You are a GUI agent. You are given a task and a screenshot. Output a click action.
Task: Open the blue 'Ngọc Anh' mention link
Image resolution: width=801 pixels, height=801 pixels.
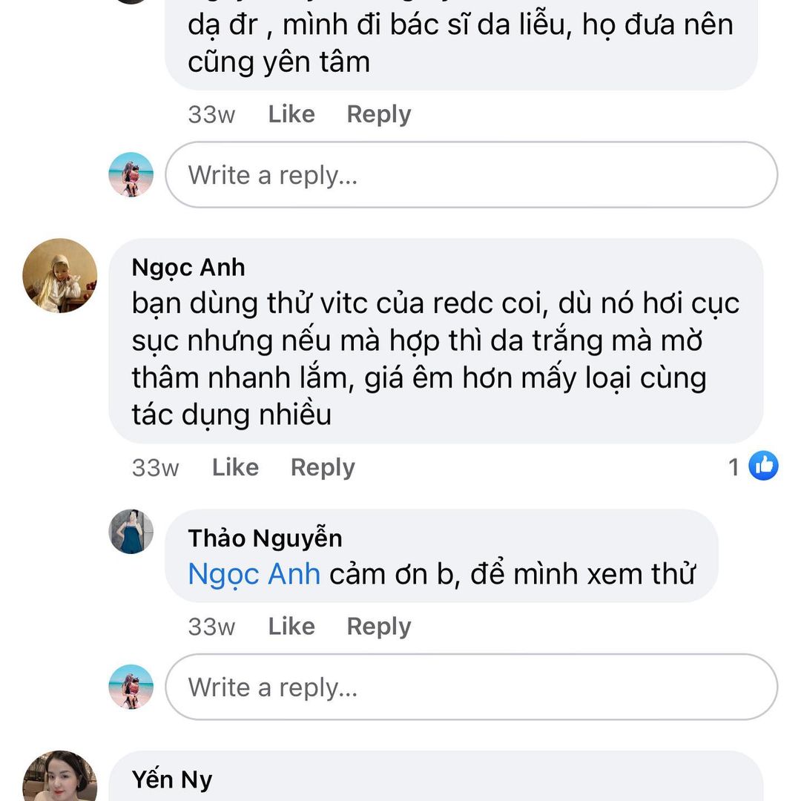click(x=254, y=574)
